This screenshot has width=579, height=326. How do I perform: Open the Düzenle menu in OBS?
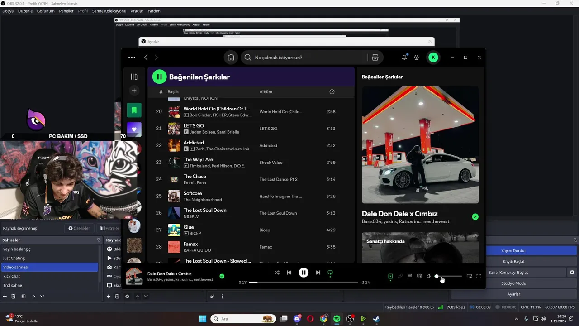[x=25, y=11]
